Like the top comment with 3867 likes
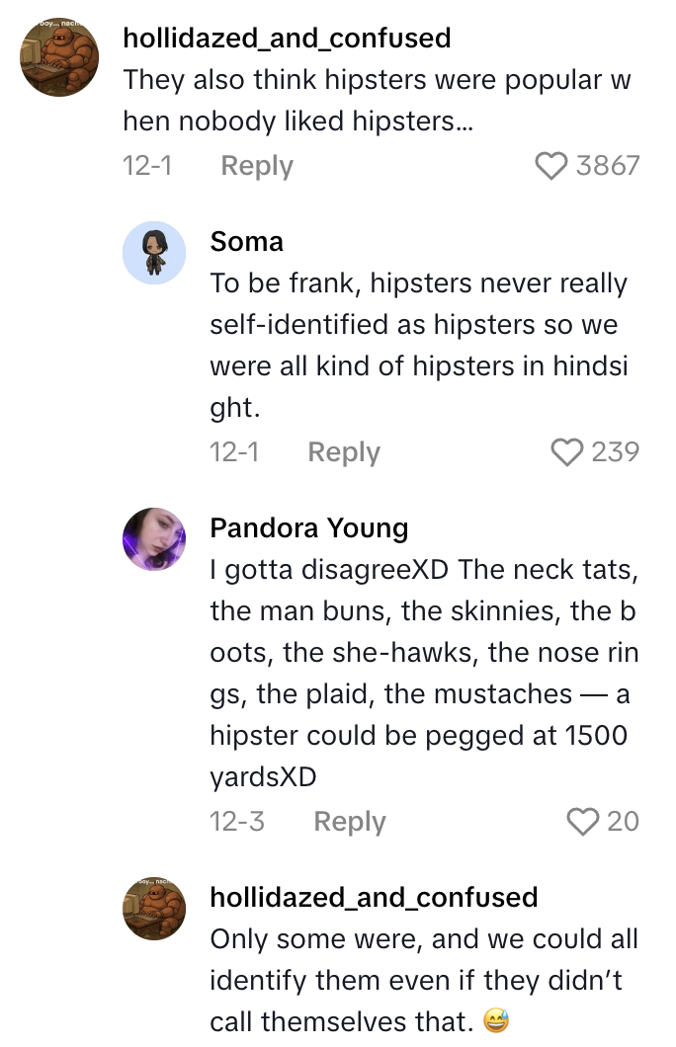The height and width of the screenshot is (1047, 676). (551, 166)
